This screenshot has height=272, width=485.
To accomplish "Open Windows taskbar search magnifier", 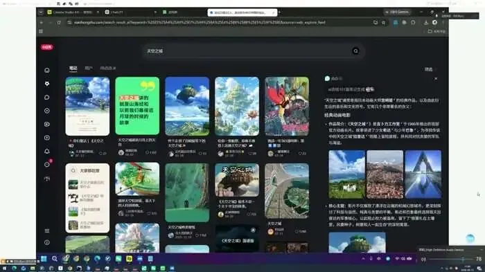I will click(x=55, y=258).
